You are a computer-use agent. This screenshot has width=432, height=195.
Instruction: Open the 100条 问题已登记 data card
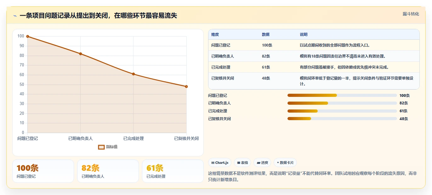pyautogui.click(x=43, y=171)
